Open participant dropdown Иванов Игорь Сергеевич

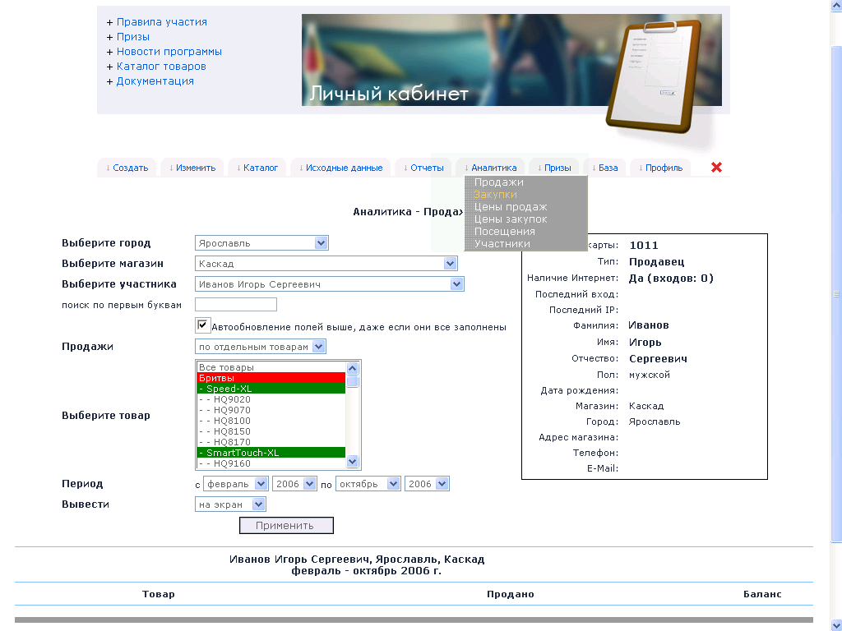pos(329,283)
